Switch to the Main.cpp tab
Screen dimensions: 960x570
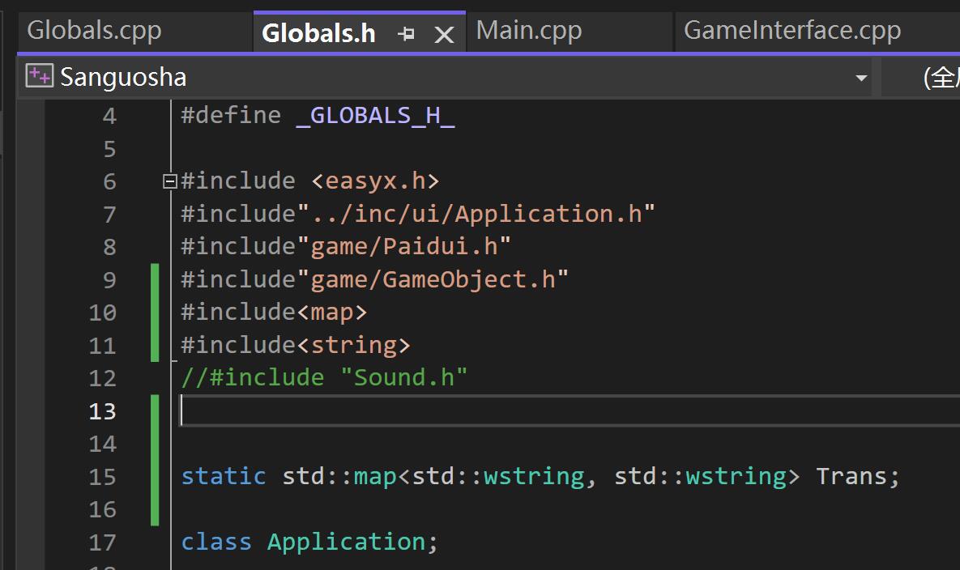528,29
